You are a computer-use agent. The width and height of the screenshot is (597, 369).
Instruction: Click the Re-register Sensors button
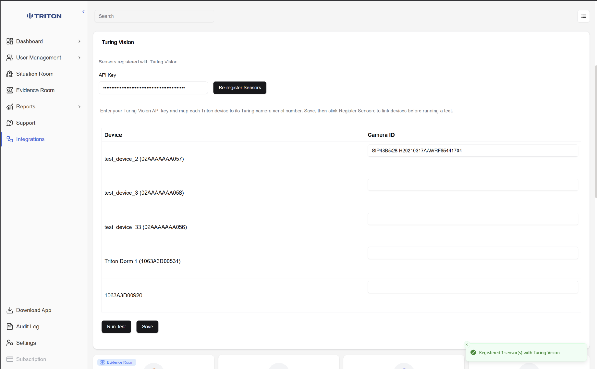pyautogui.click(x=240, y=88)
